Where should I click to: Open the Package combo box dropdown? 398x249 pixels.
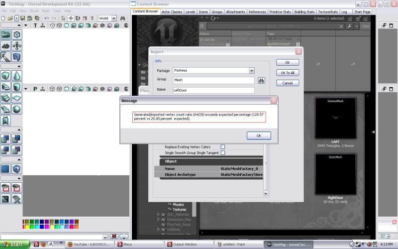click(252, 70)
